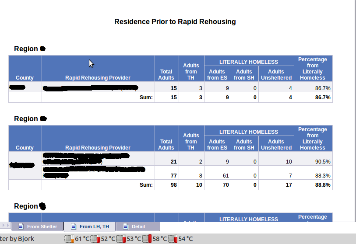Click the 61 °C temperature sensor indicator

coord(77,239)
